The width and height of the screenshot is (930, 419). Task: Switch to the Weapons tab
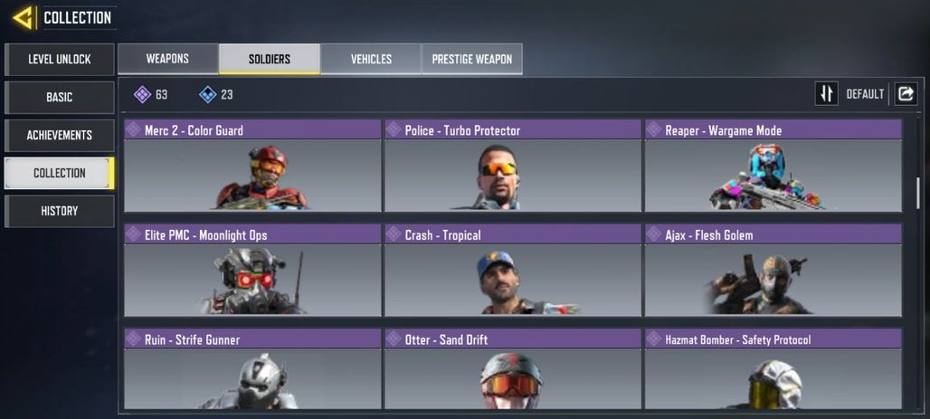(168, 59)
